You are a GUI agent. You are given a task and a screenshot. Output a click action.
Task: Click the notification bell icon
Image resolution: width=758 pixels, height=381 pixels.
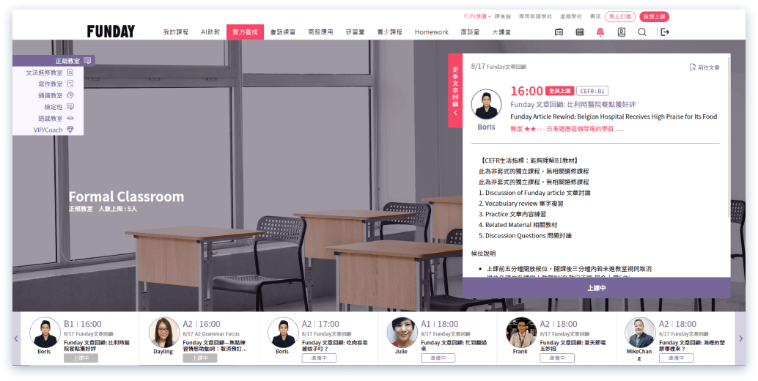click(x=600, y=32)
